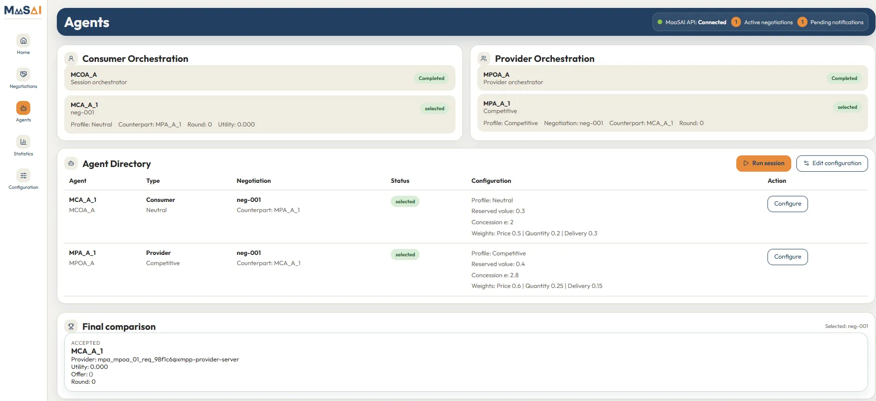Select the MPA_A_1 competitive provider card
Screen dimensions: 876x401
click(672, 113)
